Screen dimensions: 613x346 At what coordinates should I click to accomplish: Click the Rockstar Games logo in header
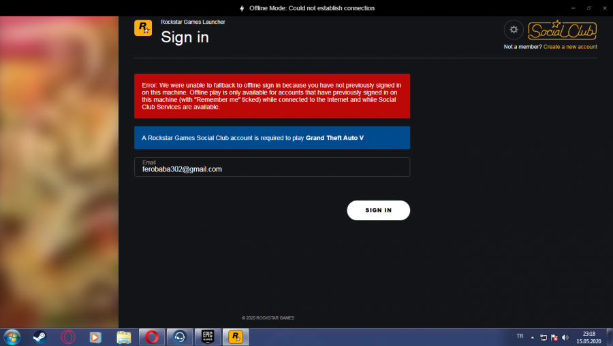click(143, 28)
